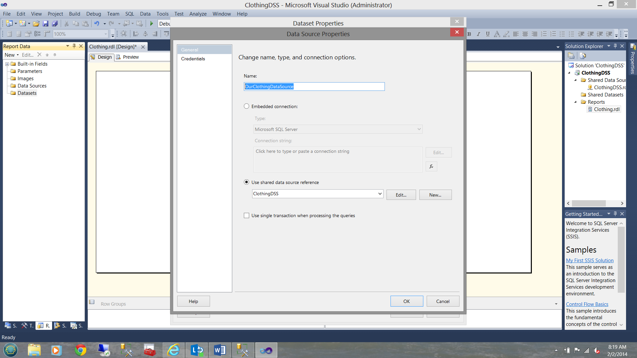Click the Save All toolbar icon
This screenshot has width=637, height=358.
(x=55, y=24)
